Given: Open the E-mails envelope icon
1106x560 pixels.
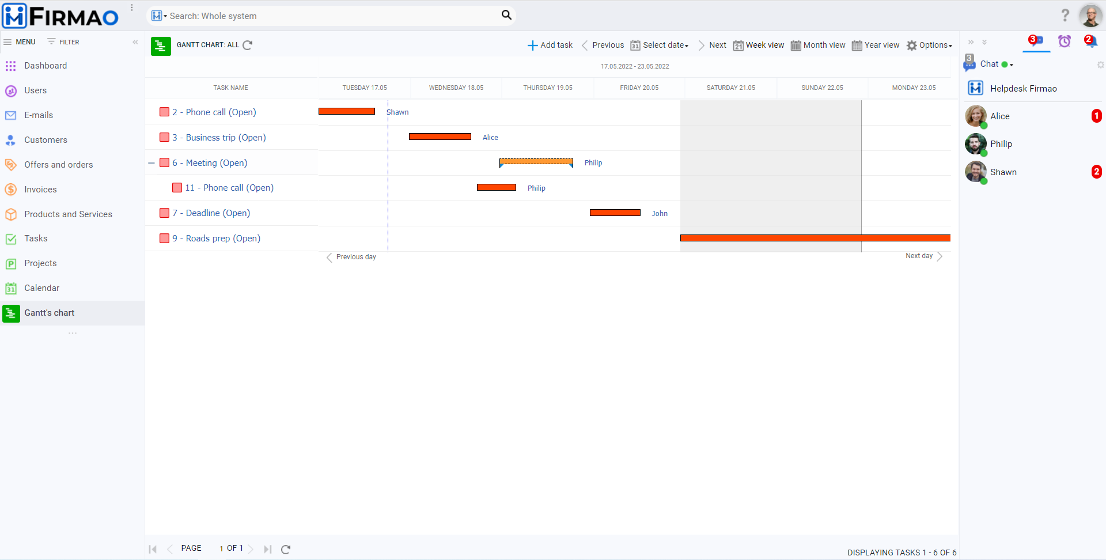Looking at the screenshot, I should tap(10, 115).
